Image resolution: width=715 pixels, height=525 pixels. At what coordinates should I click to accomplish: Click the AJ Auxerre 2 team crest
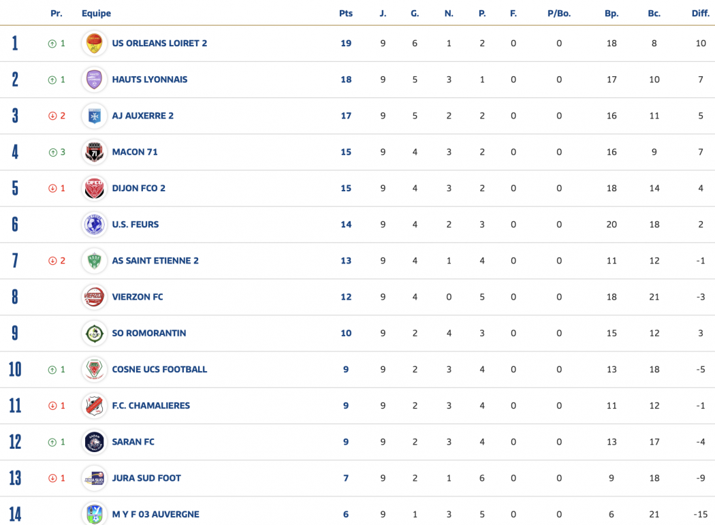[x=94, y=116]
